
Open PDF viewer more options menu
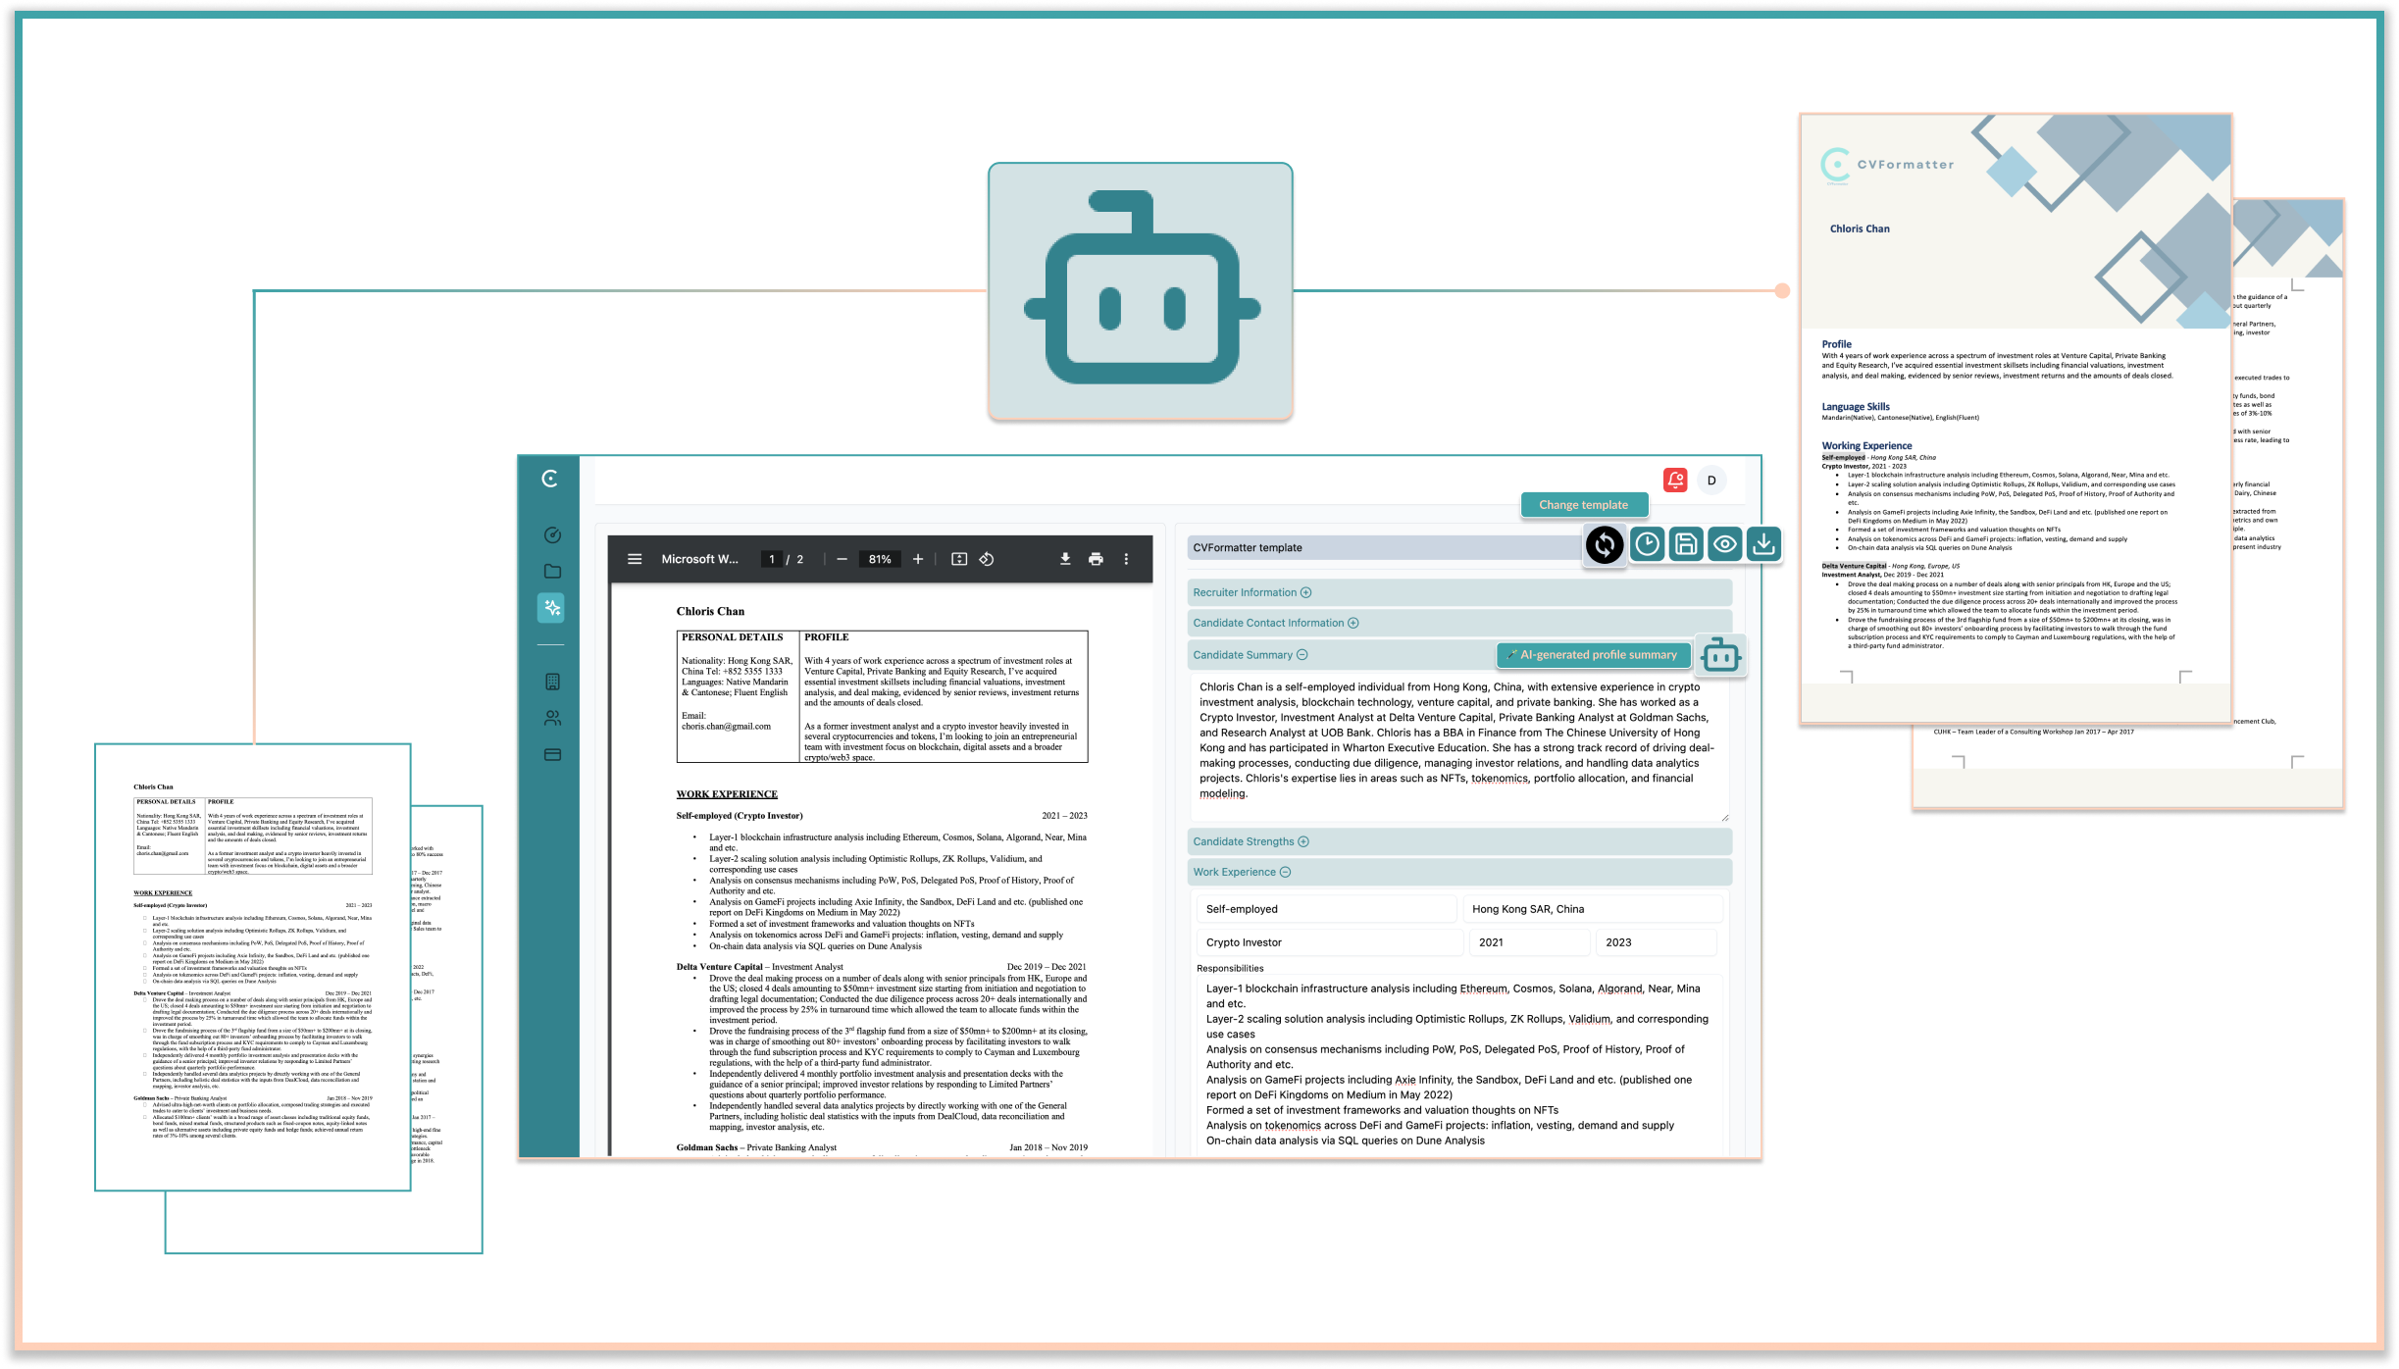click(1126, 559)
